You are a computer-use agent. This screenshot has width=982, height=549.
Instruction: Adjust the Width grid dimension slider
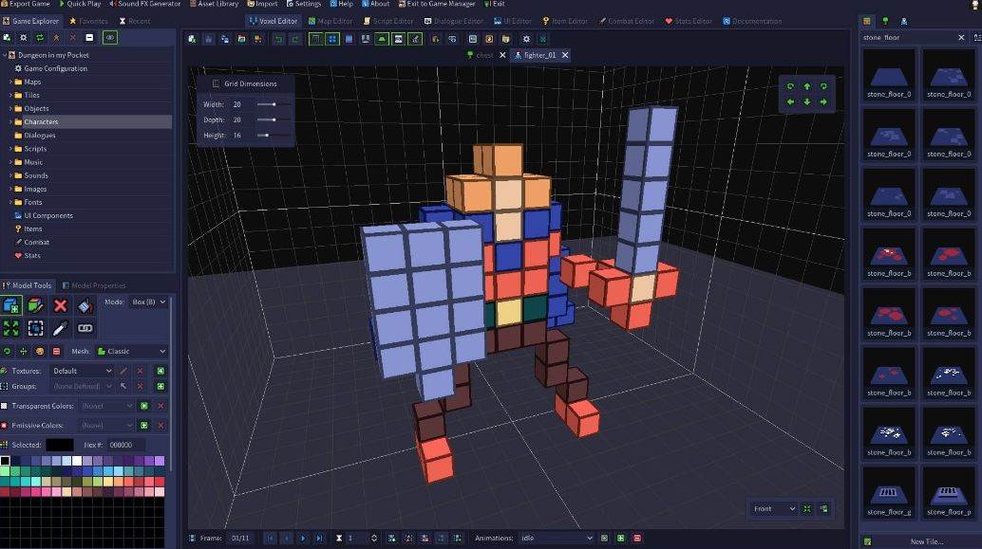coord(274,104)
